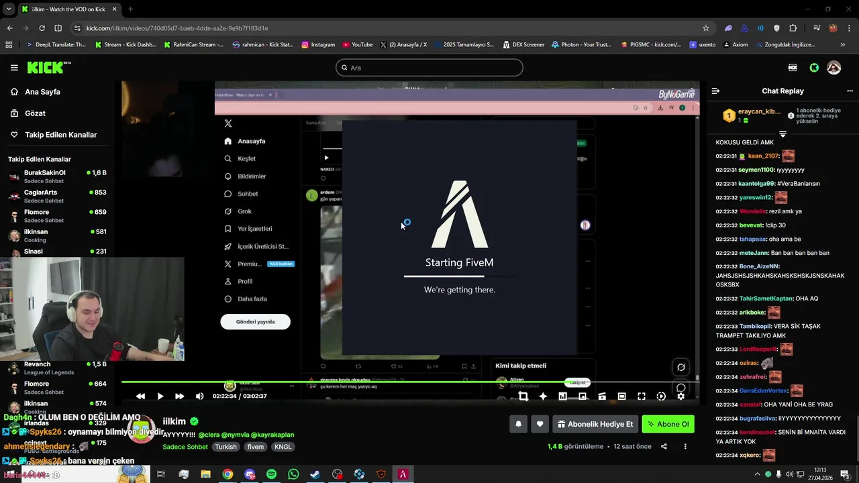This screenshot has width=859, height=483.
Task: Click the Sadece Sohbet category link
Action: [x=185, y=447]
